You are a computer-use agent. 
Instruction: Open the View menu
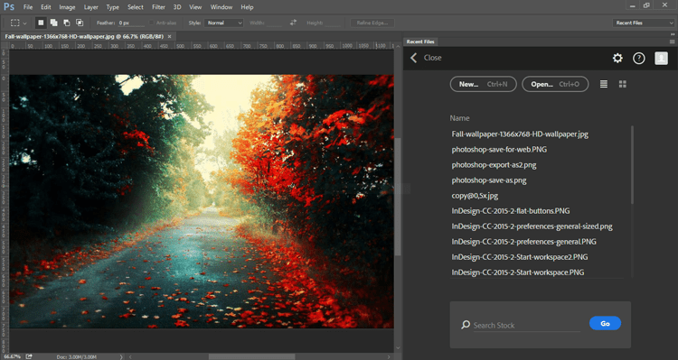(x=195, y=7)
